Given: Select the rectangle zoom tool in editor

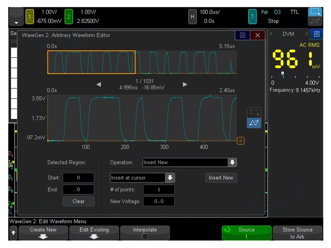Looking at the screenshot, I should point(253,112).
